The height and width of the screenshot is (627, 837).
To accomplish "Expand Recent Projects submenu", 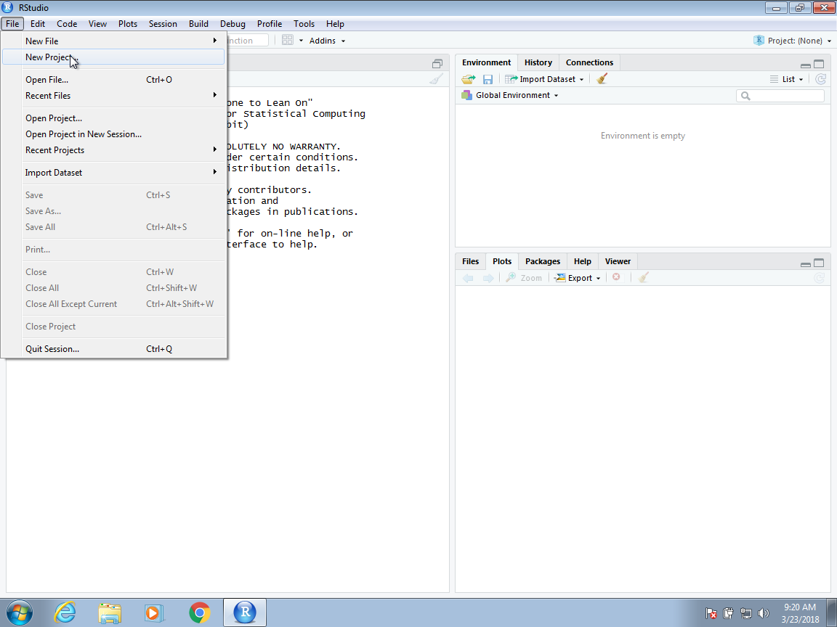I will coord(113,149).
